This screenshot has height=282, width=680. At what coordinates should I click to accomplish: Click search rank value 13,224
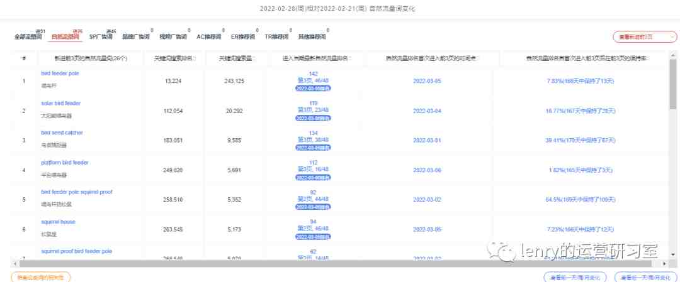tap(174, 81)
